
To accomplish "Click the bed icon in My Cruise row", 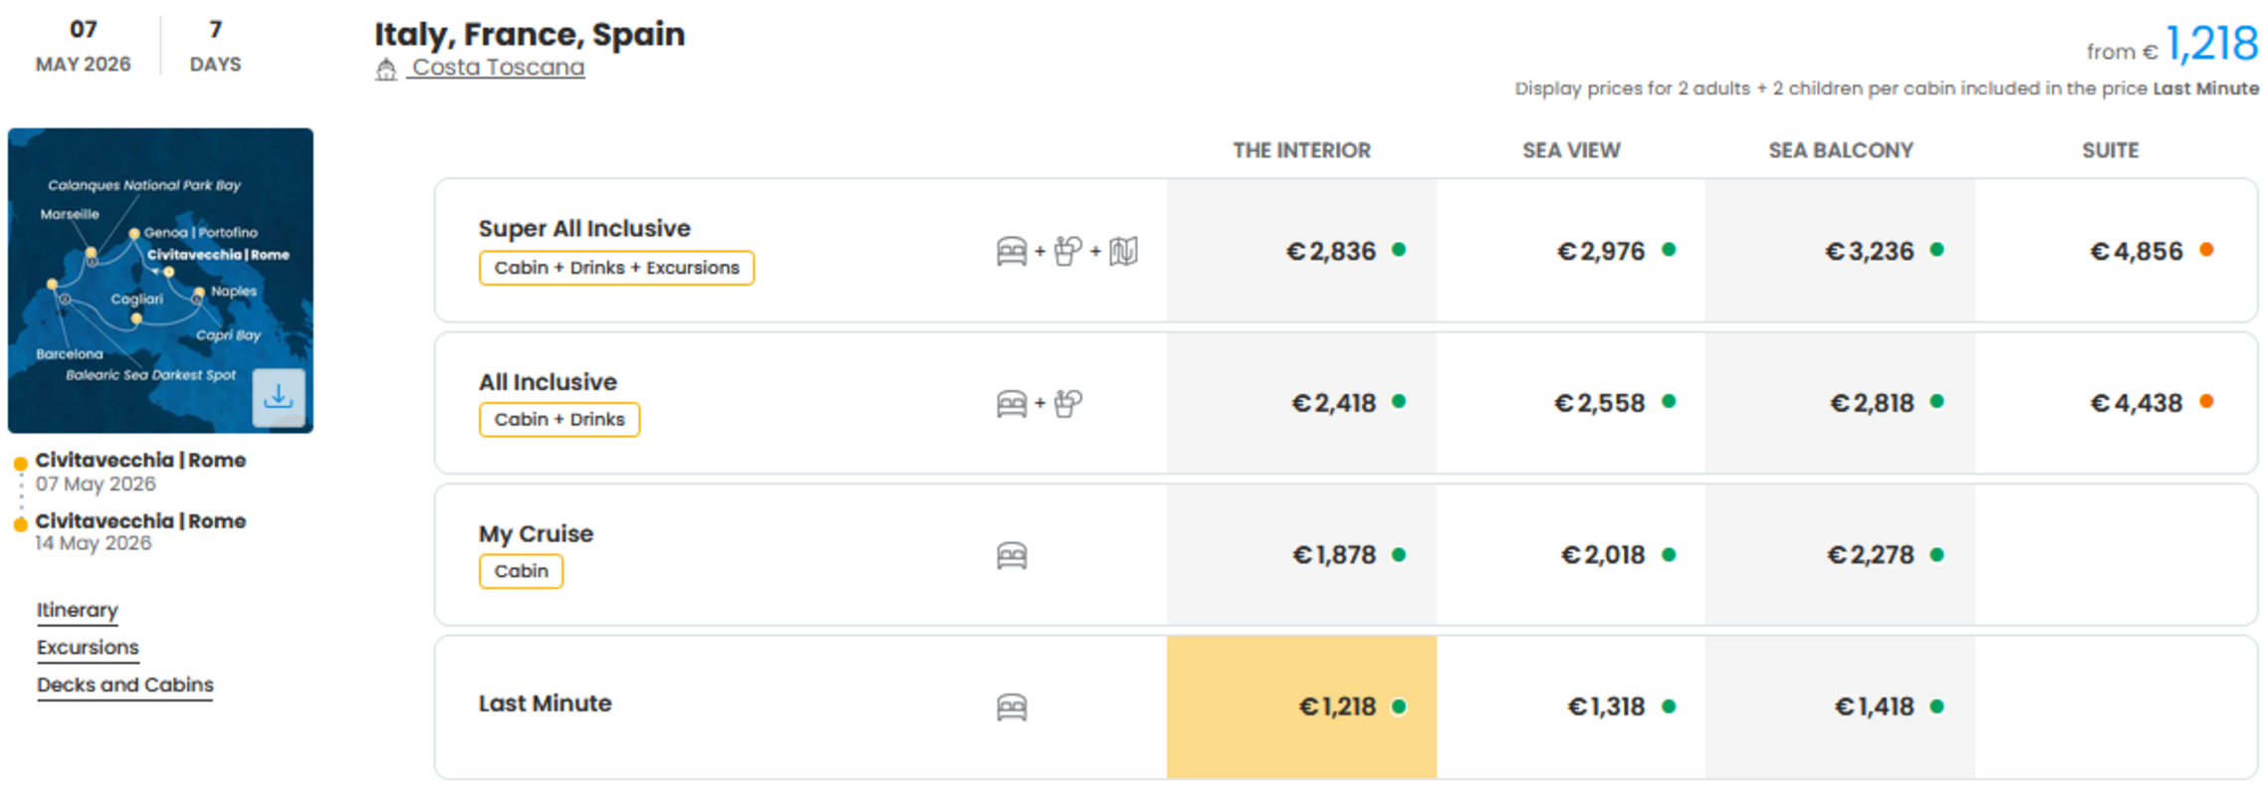I will pos(1012,555).
